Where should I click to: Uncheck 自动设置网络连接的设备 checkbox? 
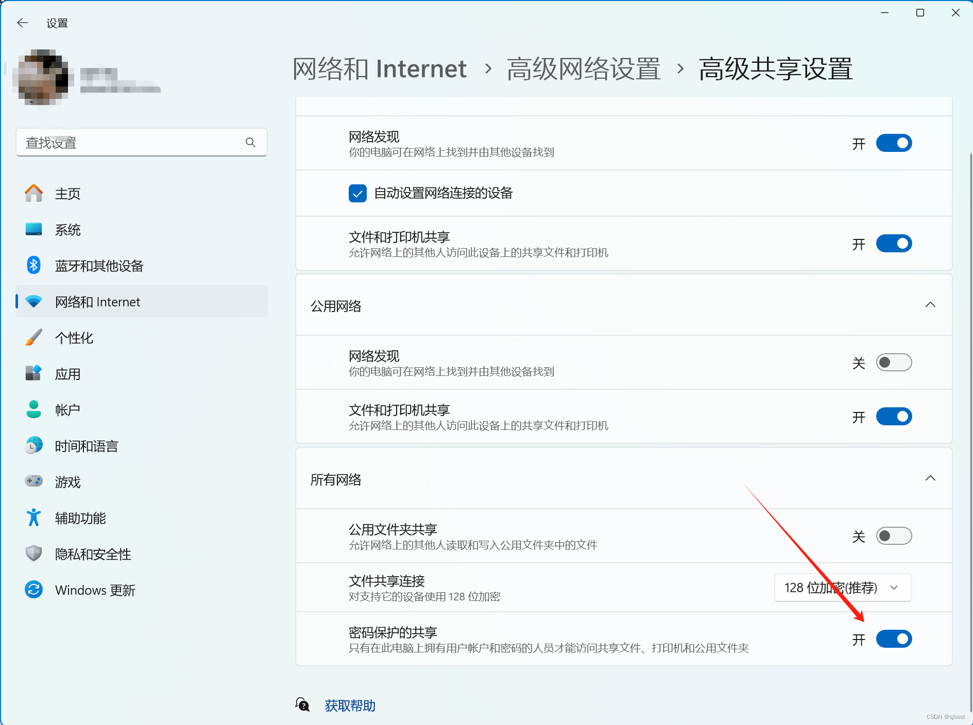357,193
